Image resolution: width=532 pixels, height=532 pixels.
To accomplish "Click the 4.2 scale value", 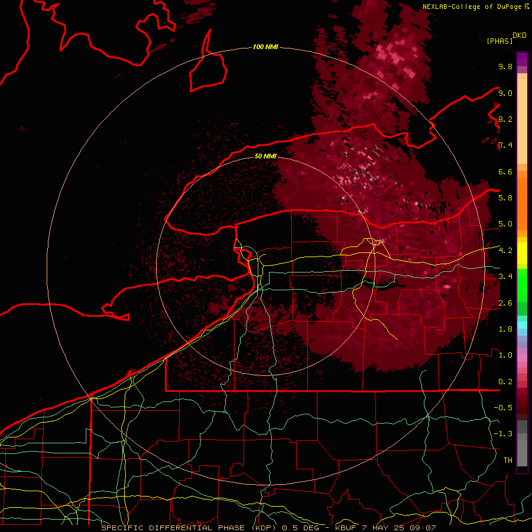I will click(505, 251).
